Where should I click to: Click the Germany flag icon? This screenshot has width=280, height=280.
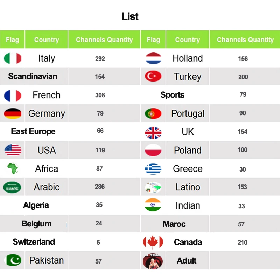pyautogui.click(x=13, y=113)
